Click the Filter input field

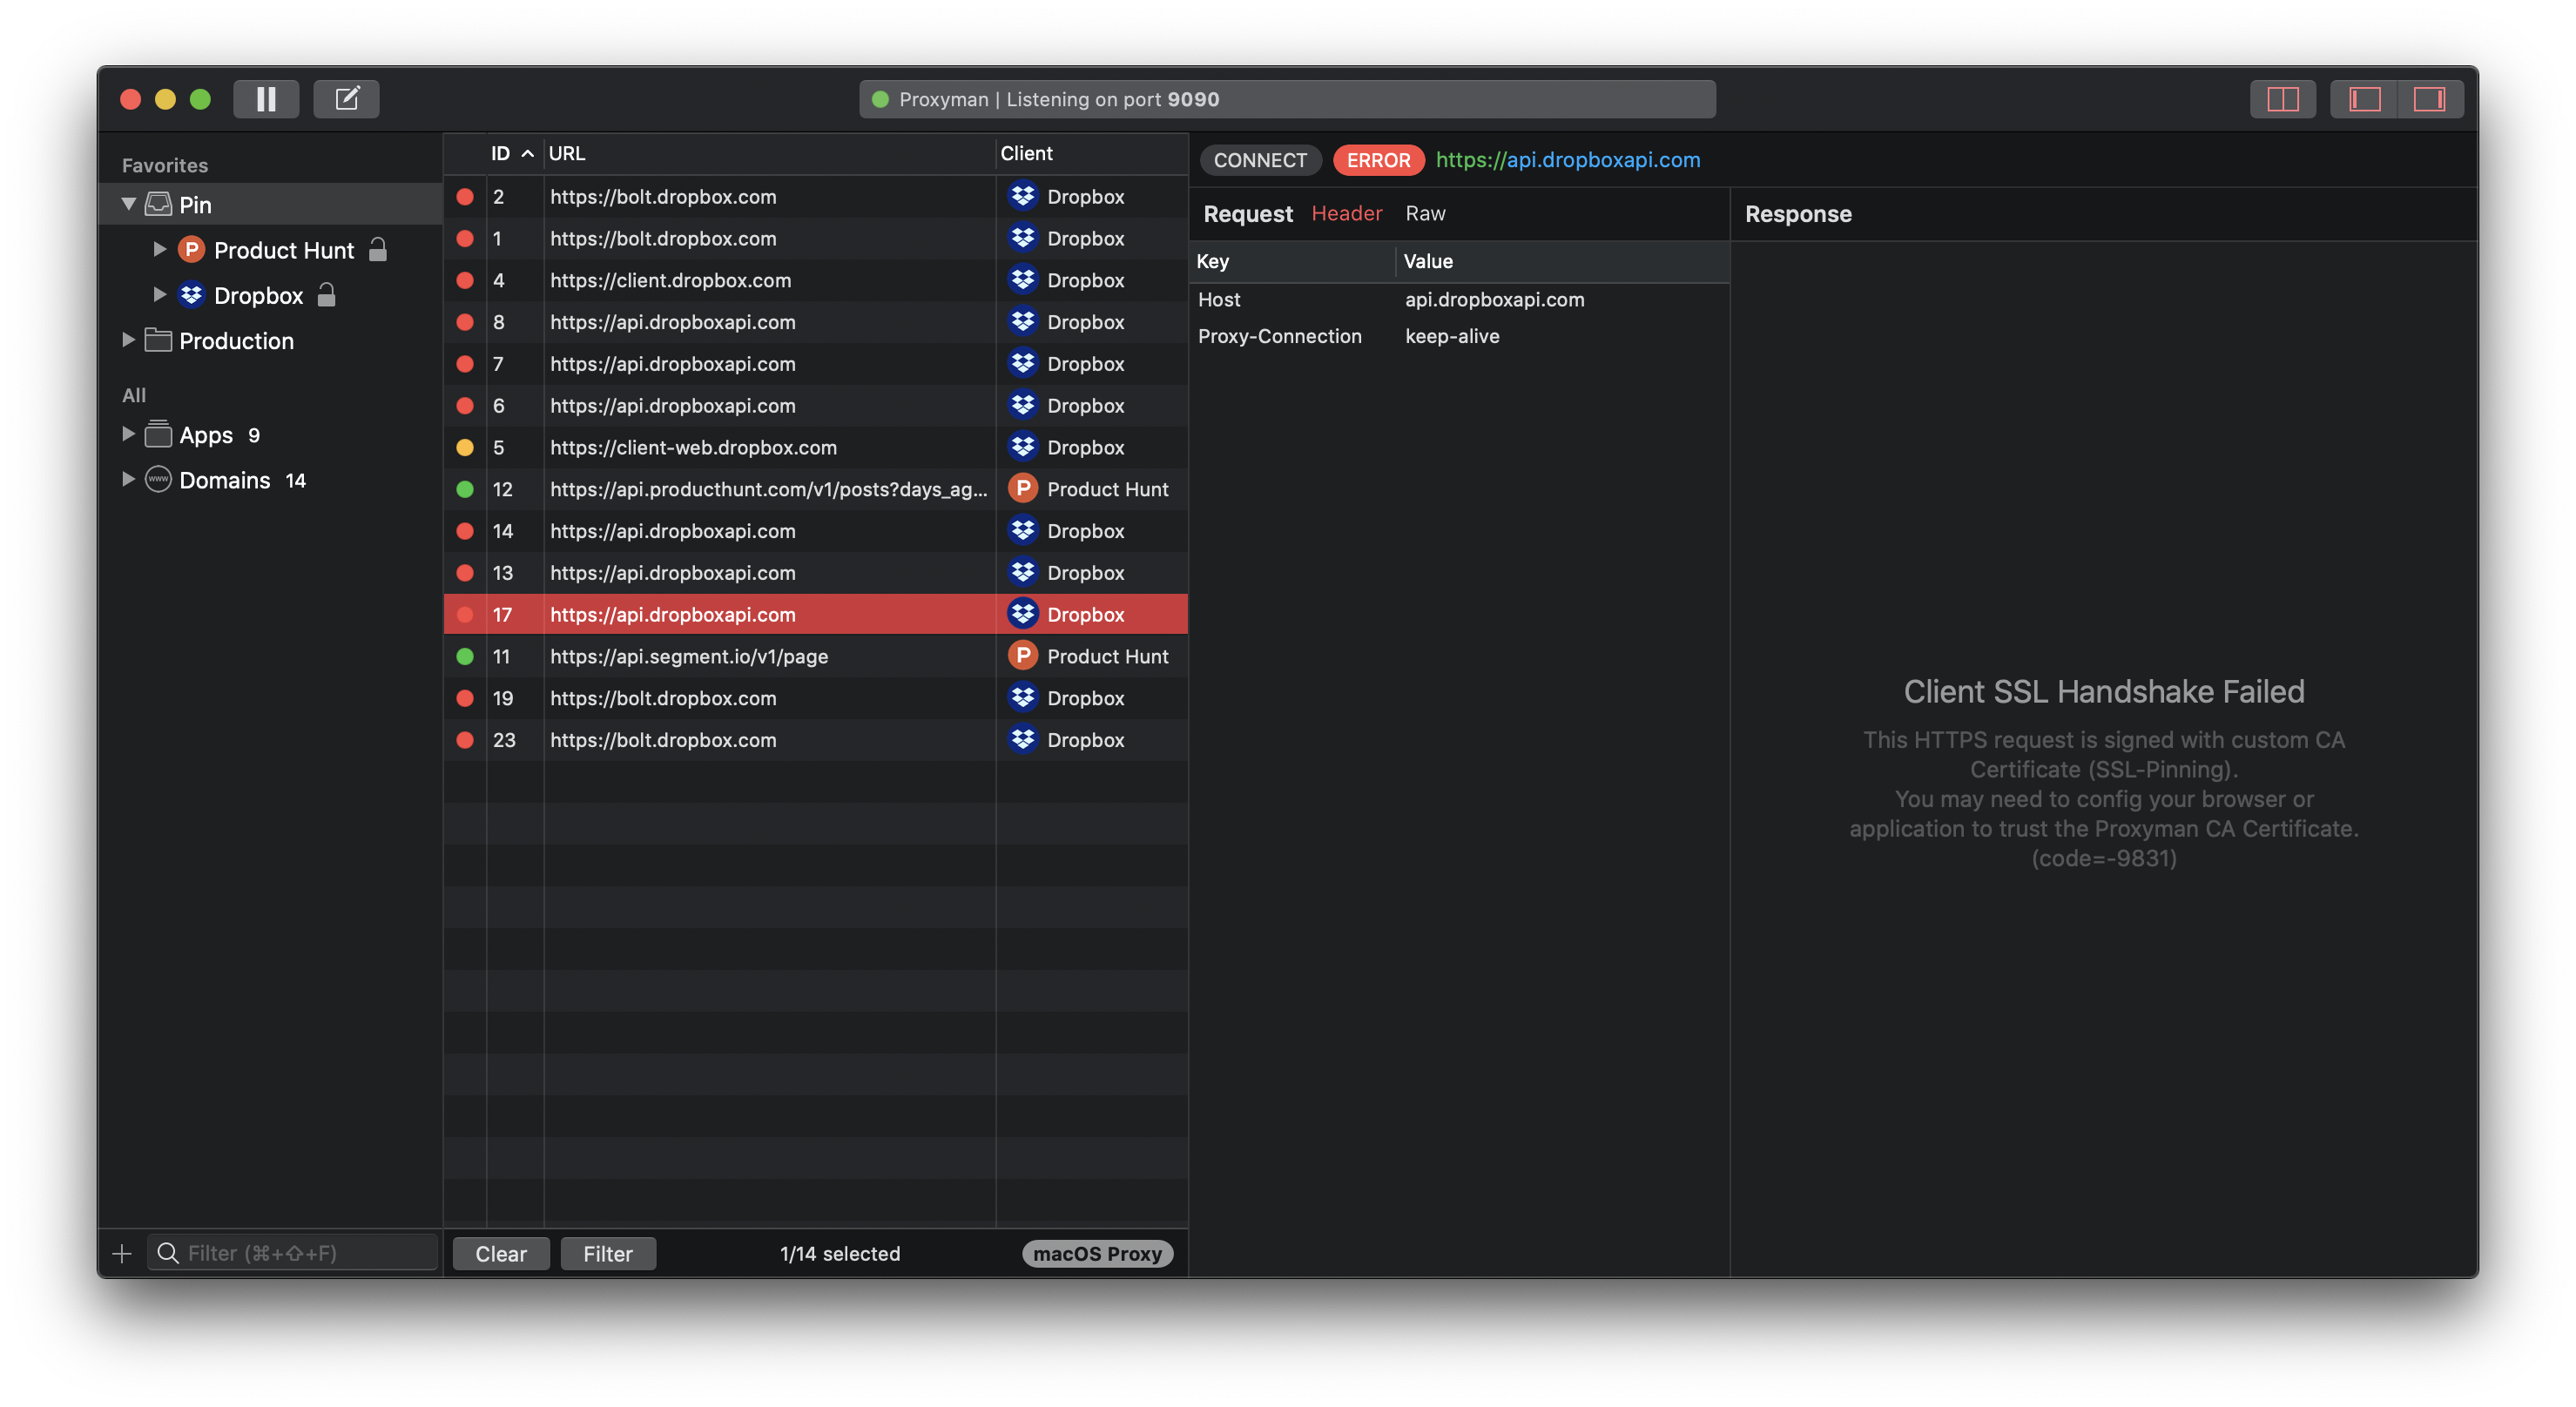[291, 1251]
